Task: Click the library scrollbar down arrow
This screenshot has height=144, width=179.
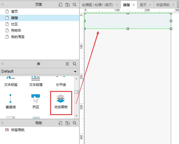Action: tap(76, 116)
